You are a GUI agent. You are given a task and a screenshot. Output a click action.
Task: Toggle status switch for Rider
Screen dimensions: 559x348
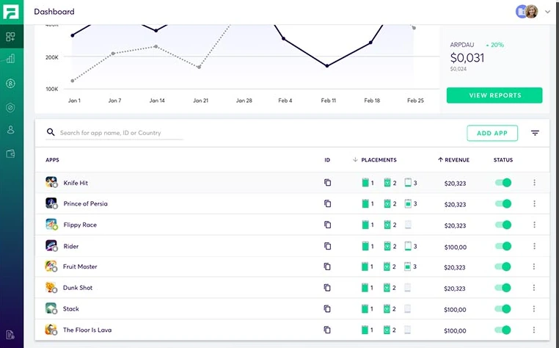coord(503,246)
